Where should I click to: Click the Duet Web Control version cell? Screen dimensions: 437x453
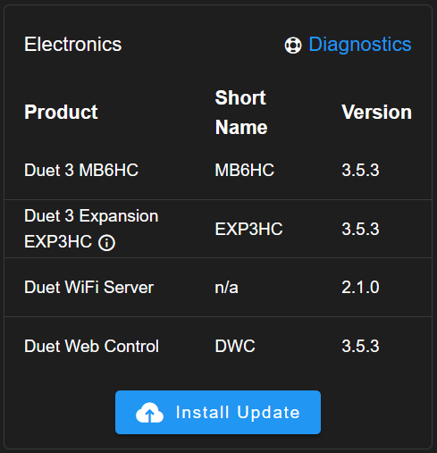pyautogui.click(x=360, y=346)
